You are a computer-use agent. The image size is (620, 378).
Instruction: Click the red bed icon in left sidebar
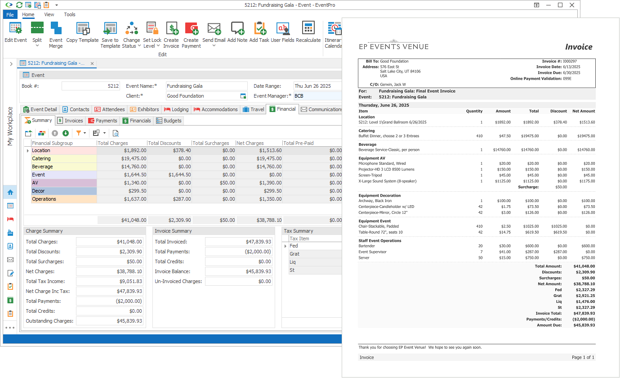pos(10,219)
